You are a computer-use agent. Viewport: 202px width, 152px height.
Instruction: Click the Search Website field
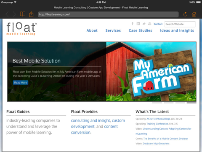click(x=180, y=24)
